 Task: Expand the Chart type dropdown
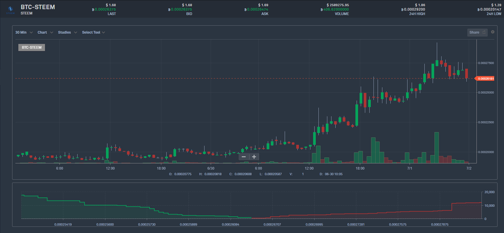coord(45,32)
